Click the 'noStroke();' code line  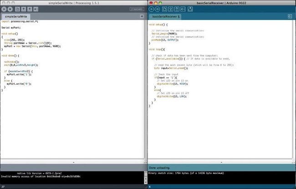pos(12,62)
